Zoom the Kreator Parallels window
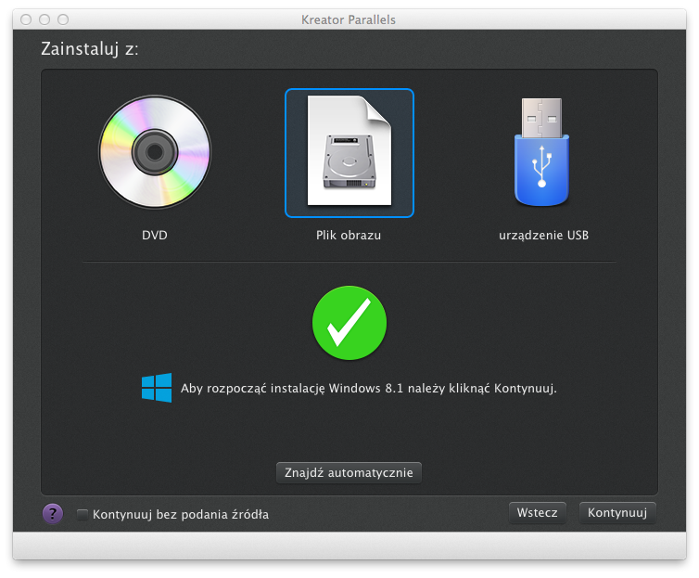 pos(63,19)
